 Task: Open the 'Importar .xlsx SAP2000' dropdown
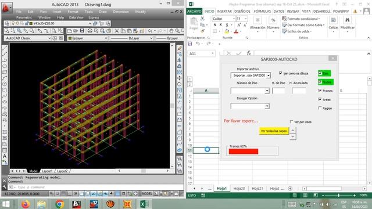coord(269,75)
